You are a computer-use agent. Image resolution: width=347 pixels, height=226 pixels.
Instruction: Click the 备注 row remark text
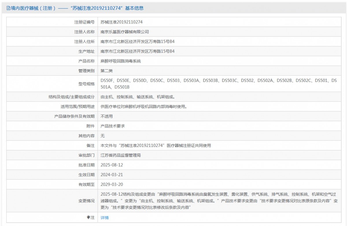click(156, 145)
